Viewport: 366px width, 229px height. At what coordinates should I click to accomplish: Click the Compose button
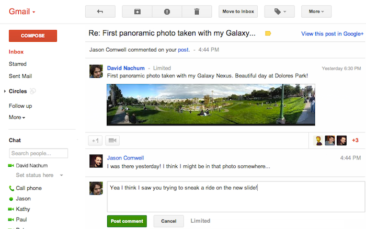[x=33, y=36]
